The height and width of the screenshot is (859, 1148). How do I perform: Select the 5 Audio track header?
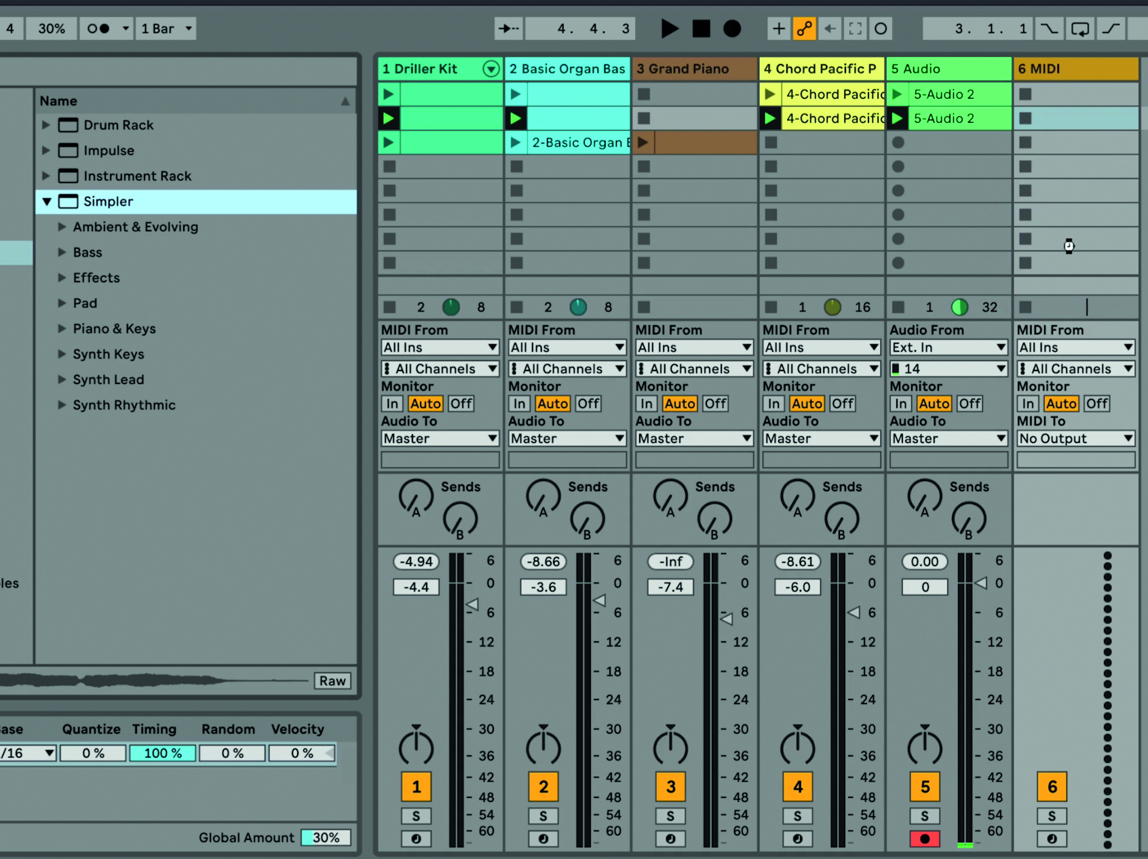(949, 69)
